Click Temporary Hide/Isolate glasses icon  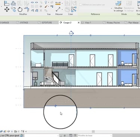pyautogui.click(x=9, y=131)
